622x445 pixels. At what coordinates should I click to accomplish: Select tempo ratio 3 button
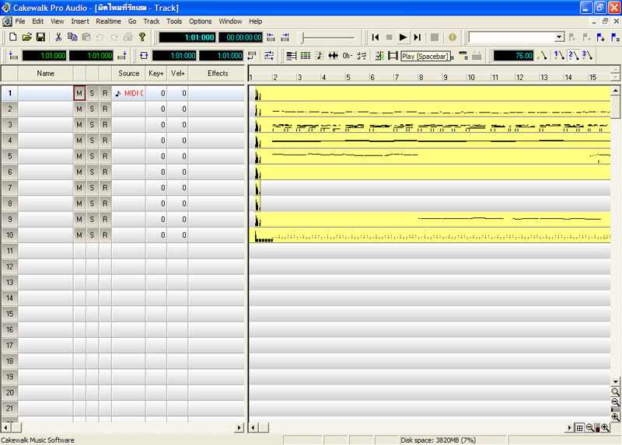tap(588, 55)
